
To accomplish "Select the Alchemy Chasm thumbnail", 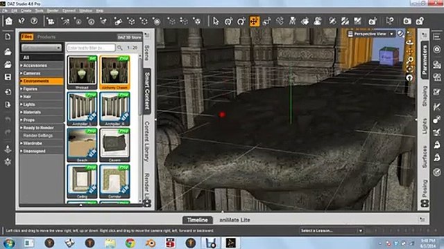I will [114, 73].
